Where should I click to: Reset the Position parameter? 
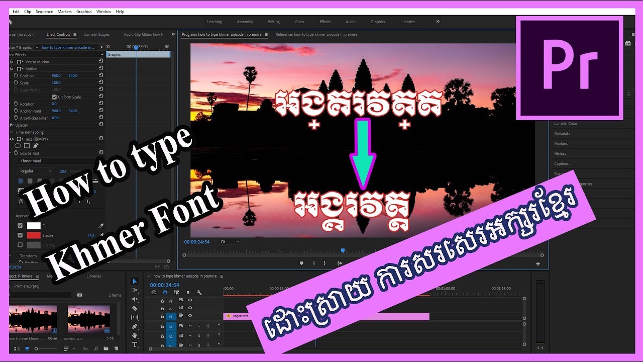click(x=101, y=75)
